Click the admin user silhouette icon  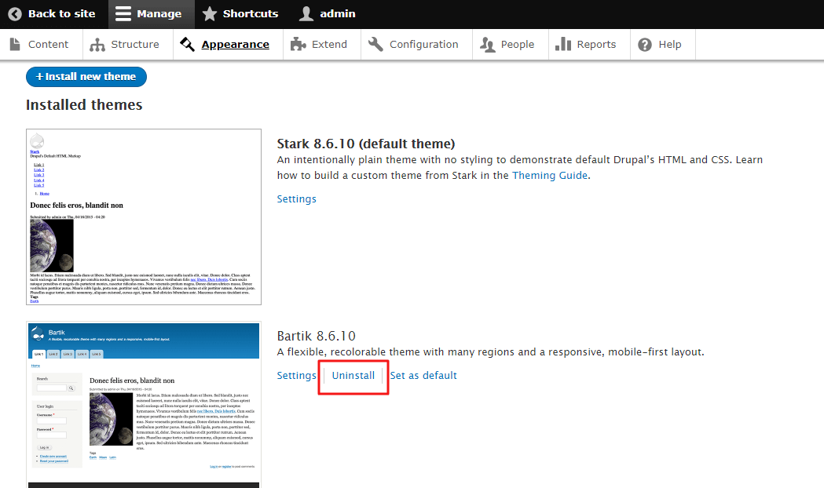tap(306, 14)
